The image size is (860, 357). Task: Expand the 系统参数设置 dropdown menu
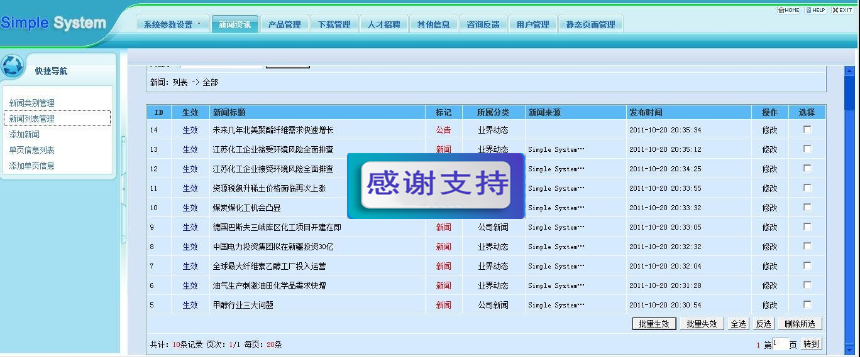(x=173, y=24)
